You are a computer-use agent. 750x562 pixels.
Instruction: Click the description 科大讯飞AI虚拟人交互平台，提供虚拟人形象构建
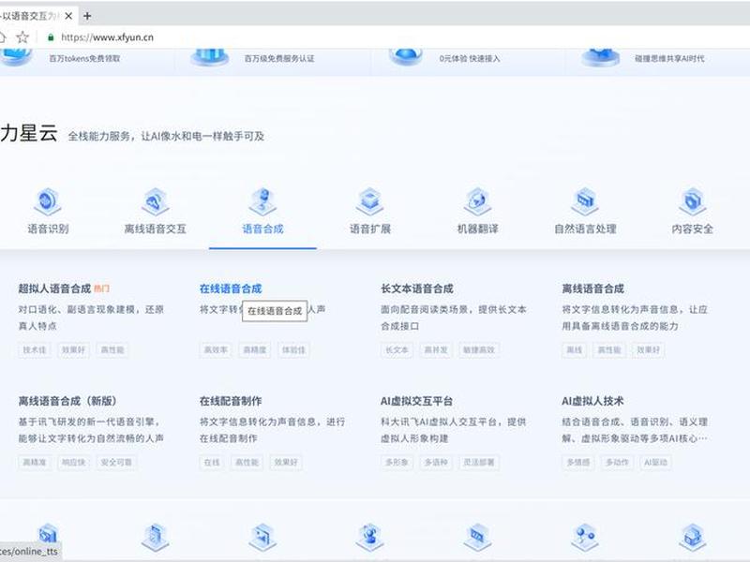[x=454, y=430]
